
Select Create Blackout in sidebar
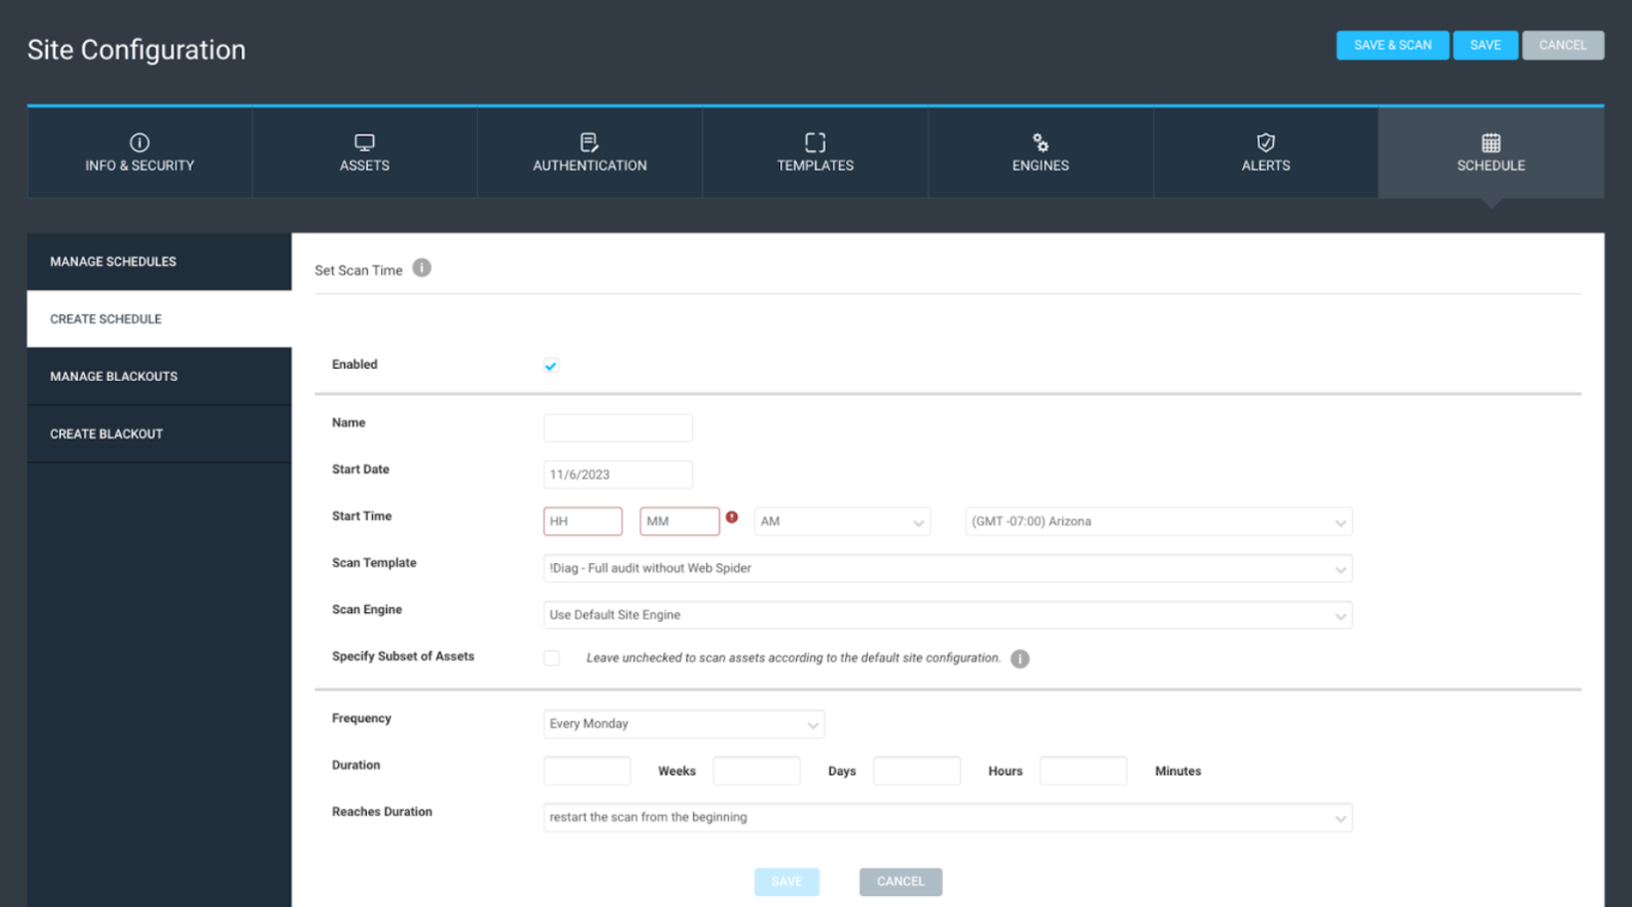[107, 435]
